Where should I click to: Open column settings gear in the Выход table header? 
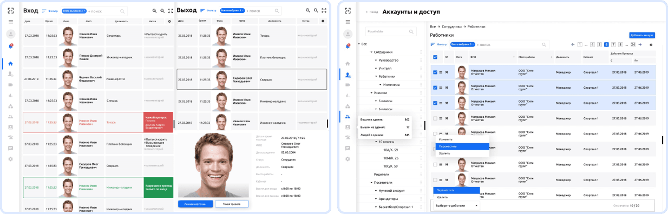coord(323,21)
